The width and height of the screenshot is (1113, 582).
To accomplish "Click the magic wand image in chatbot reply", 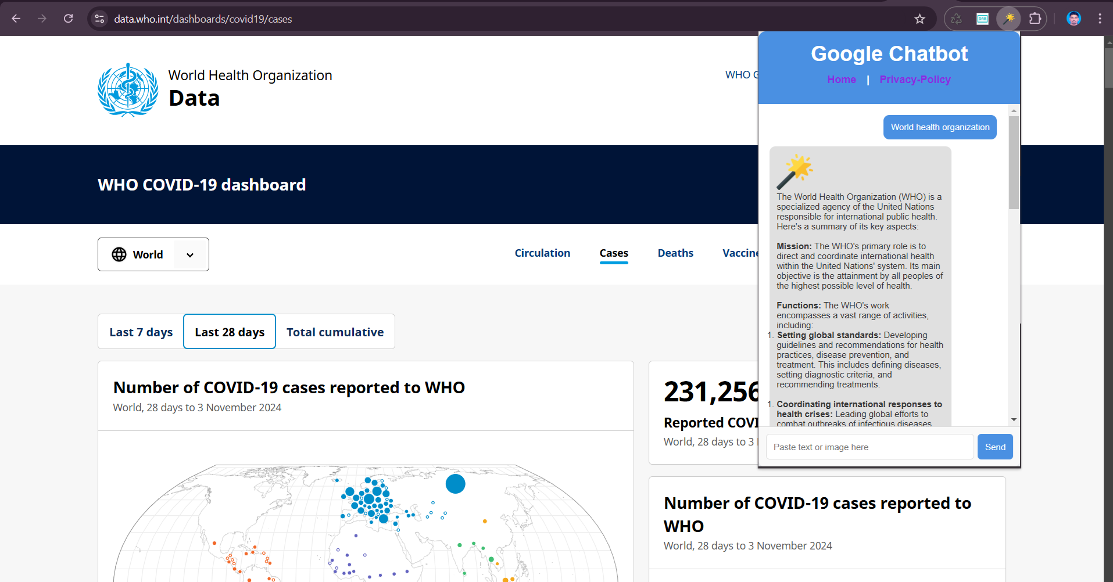I will coord(795,172).
